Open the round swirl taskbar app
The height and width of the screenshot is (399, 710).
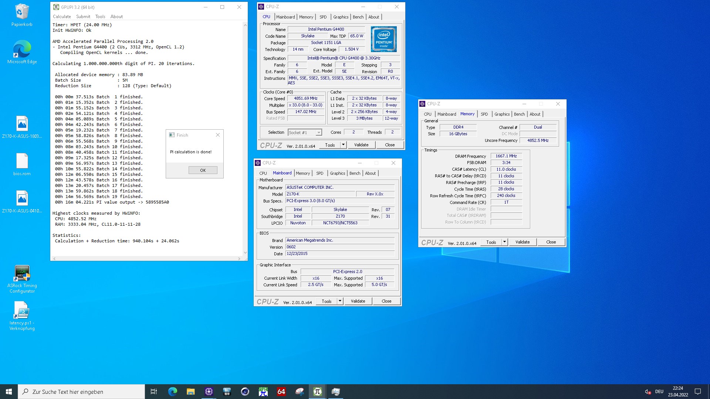point(245,392)
